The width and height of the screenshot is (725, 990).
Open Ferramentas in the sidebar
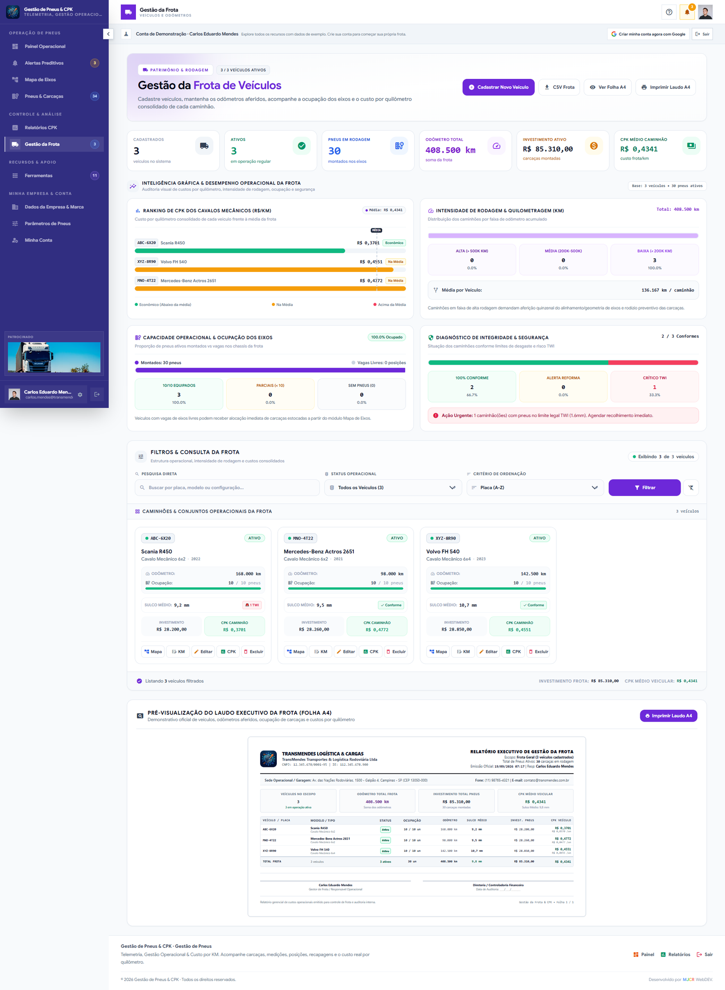point(54,175)
